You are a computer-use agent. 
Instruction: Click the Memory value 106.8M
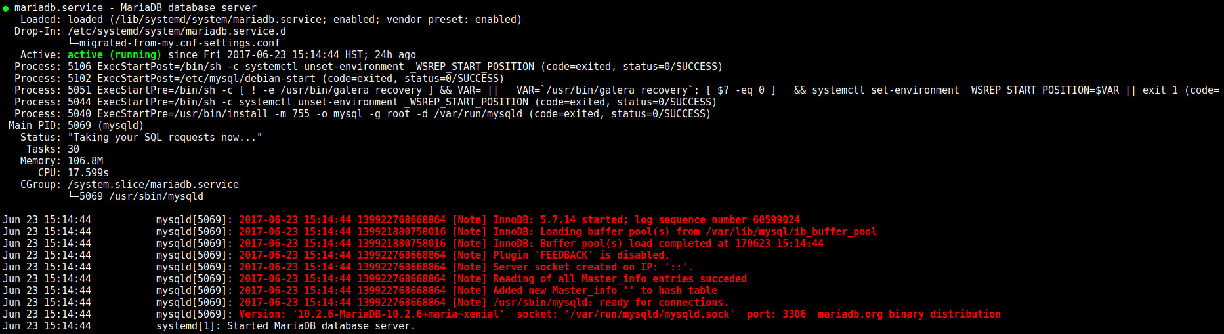point(85,161)
